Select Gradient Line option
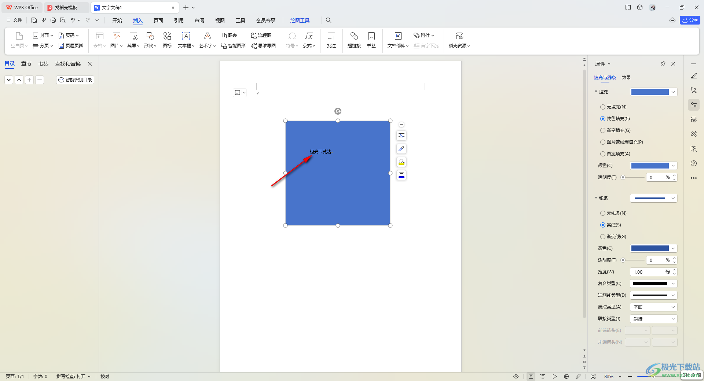Screen dimensions: 704x381 [x=613, y=237]
